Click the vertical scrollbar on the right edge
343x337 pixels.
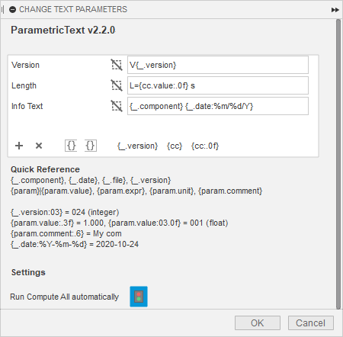[x=338, y=164]
